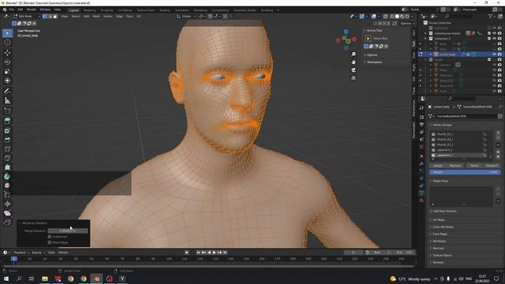Click the Deselect vertex group button
Viewport: 505px width, 284px height.
point(492,166)
